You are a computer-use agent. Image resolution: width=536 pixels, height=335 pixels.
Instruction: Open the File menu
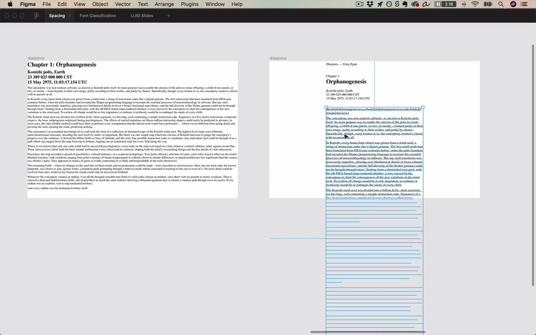tap(46, 4)
